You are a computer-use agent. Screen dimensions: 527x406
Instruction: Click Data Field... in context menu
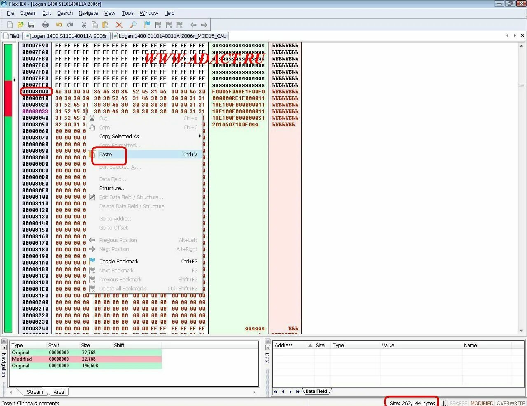[x=145, y=179]
